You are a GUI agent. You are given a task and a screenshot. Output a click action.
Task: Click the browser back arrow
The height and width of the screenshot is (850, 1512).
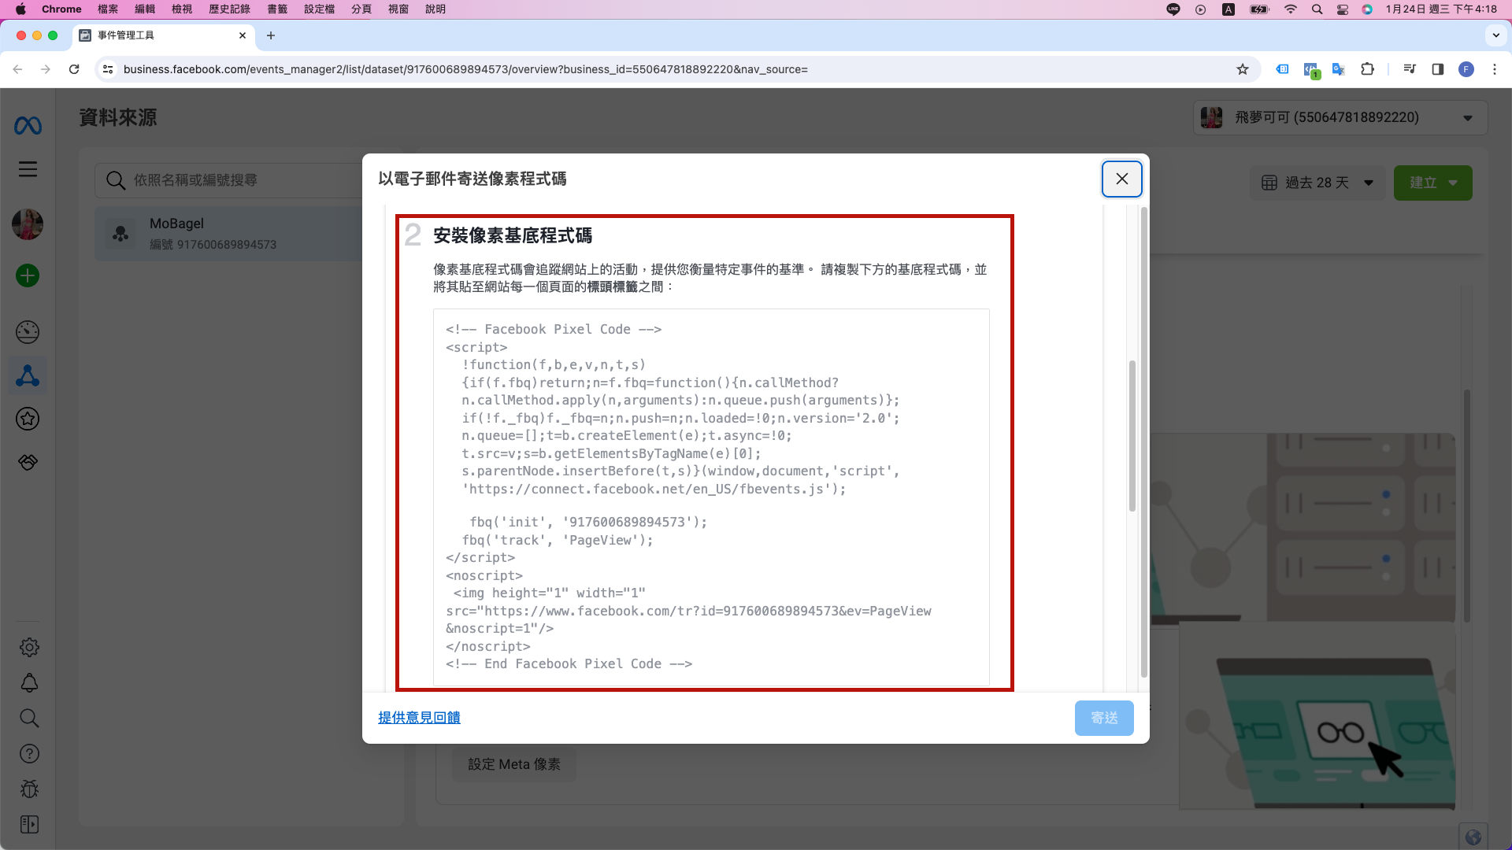pos(17,69)
